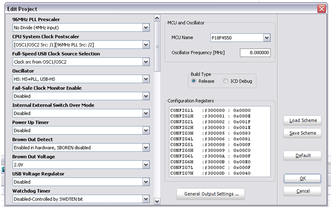Click the CONFIG5H register row
Screen dimensions: 332x210
tap(210, 150)
